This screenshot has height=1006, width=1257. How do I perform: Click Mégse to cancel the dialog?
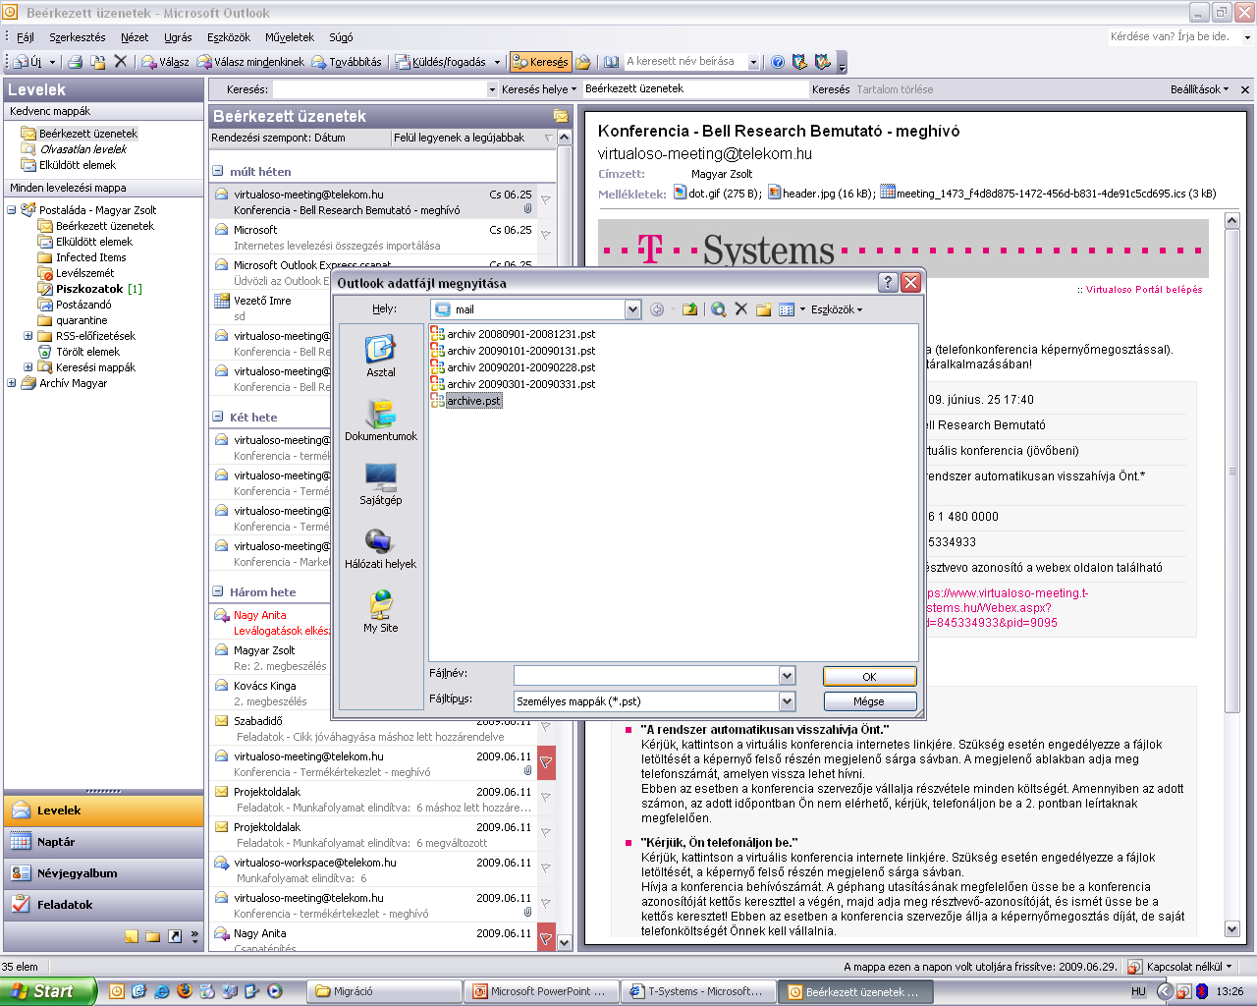(869, 701)
